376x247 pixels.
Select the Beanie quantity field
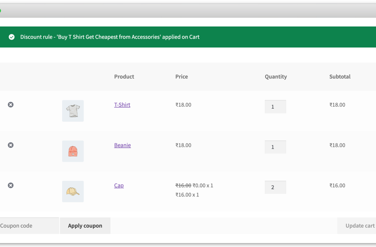point(275,147)
